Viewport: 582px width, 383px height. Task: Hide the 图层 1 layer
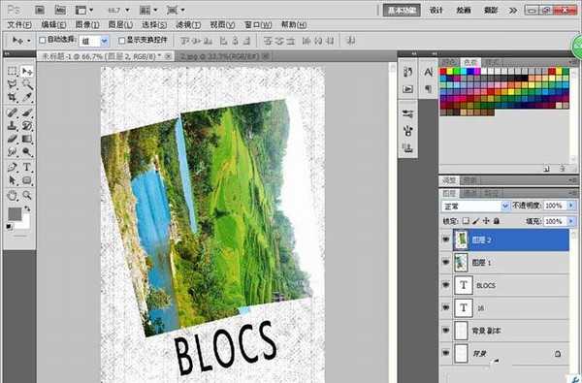coord(446,263)
